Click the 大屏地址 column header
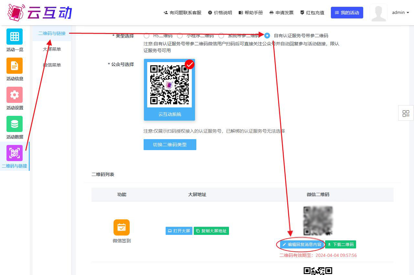Screen dimensions: 414x275 (x=197, y=194)
